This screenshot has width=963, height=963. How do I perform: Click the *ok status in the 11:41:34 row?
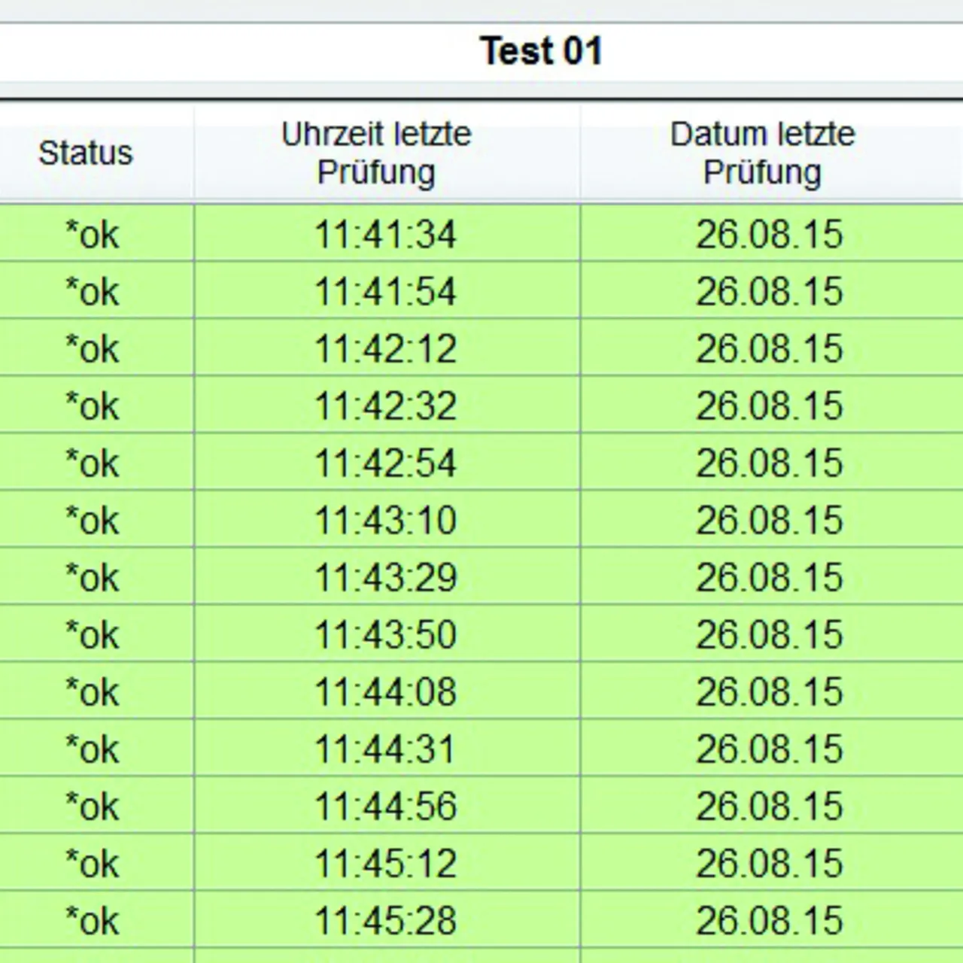[93, 234]
